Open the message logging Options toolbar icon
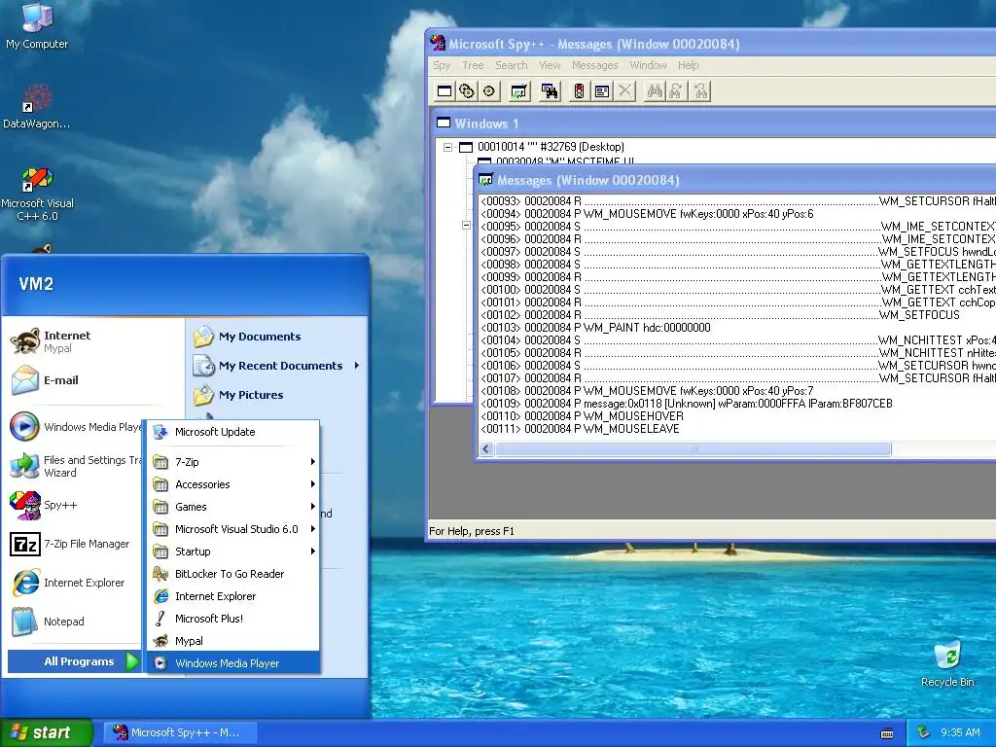This screenshot has width=996, height=747. point(601,90)
